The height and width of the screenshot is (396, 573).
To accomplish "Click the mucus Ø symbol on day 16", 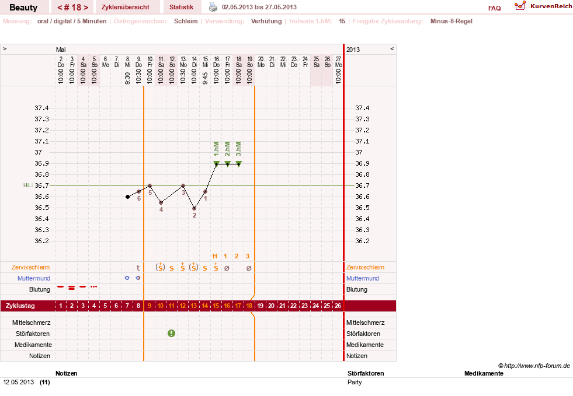I will tap(227, 268).
